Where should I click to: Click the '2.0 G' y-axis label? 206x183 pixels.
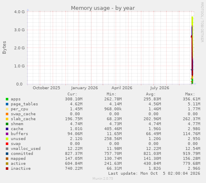[19, 48]
